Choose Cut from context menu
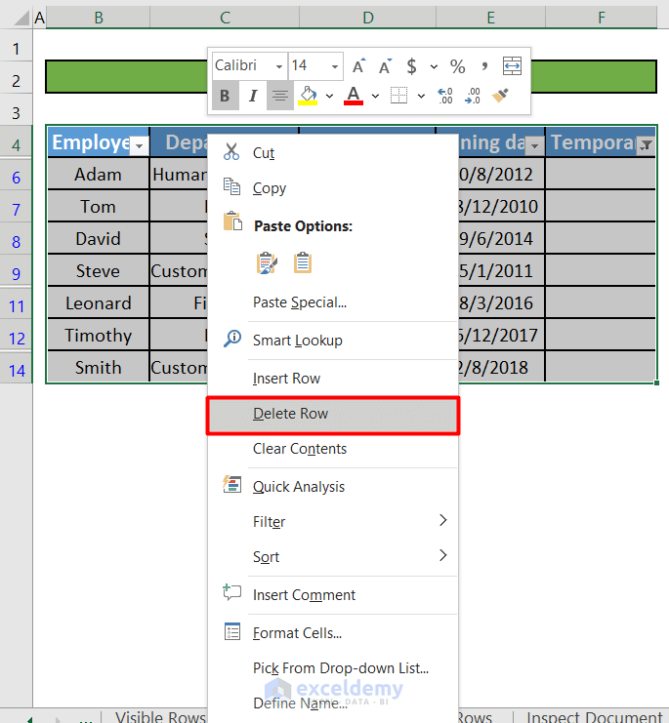The height and width of the screenshot is (723, 669). pos(333,152)
